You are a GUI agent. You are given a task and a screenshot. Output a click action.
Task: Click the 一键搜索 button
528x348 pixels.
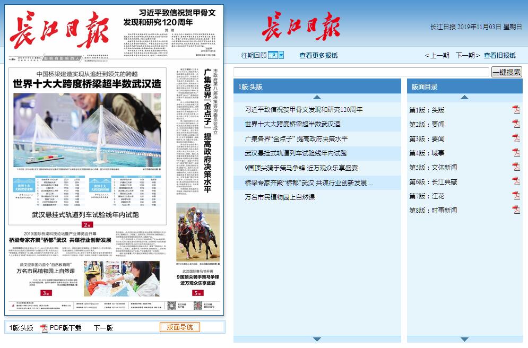pos(506,72)
